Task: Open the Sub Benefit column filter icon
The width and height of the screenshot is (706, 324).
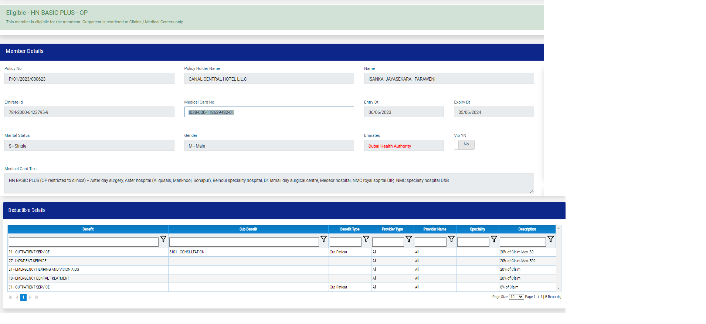Action: tap(323, 239)
